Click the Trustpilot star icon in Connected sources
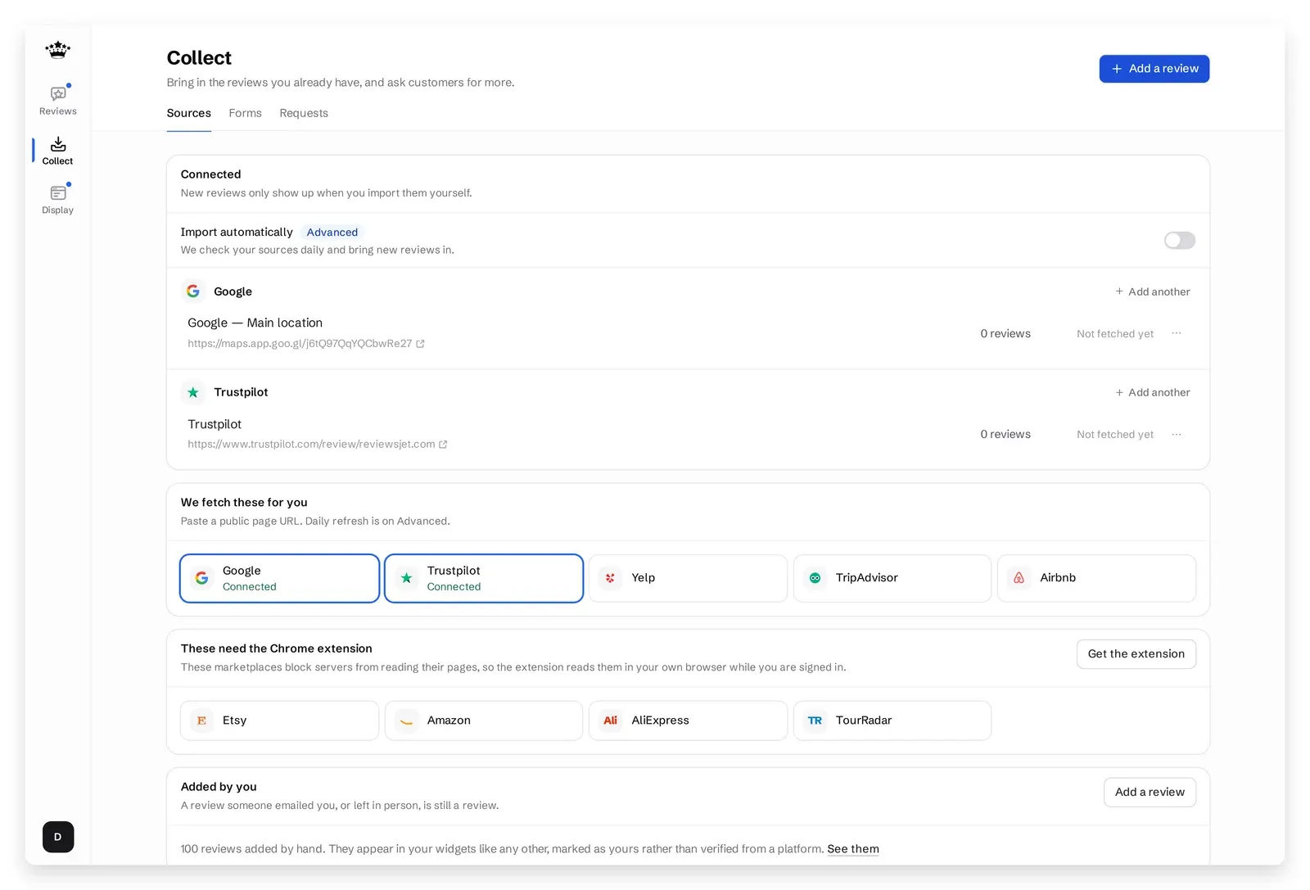1310x890 pixels. 193,392
